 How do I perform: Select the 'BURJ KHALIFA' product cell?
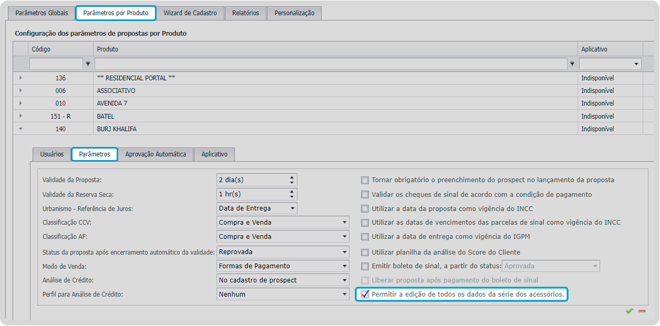pos(336,129)
